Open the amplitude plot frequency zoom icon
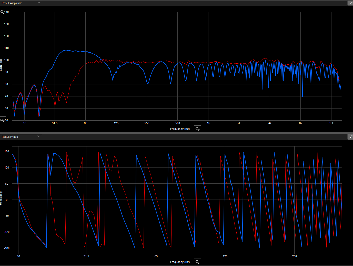The height and width of the screenshot is (266, 353). click(x=197, y=129)
